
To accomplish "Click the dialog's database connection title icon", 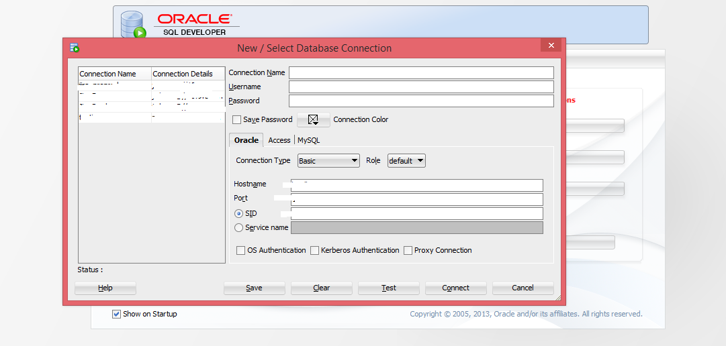I will [x=75, y=48].
